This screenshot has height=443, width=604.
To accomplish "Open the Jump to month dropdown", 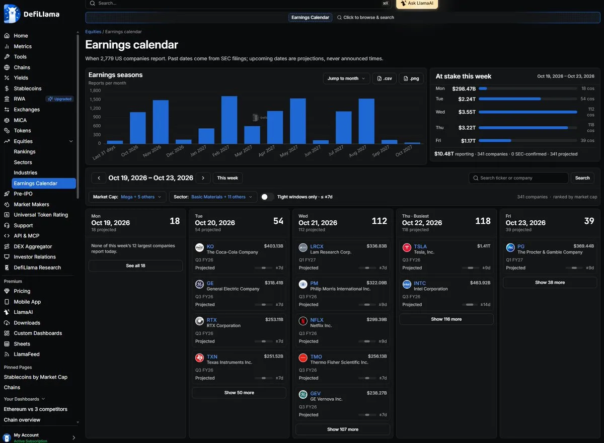I will coord(346,78).
